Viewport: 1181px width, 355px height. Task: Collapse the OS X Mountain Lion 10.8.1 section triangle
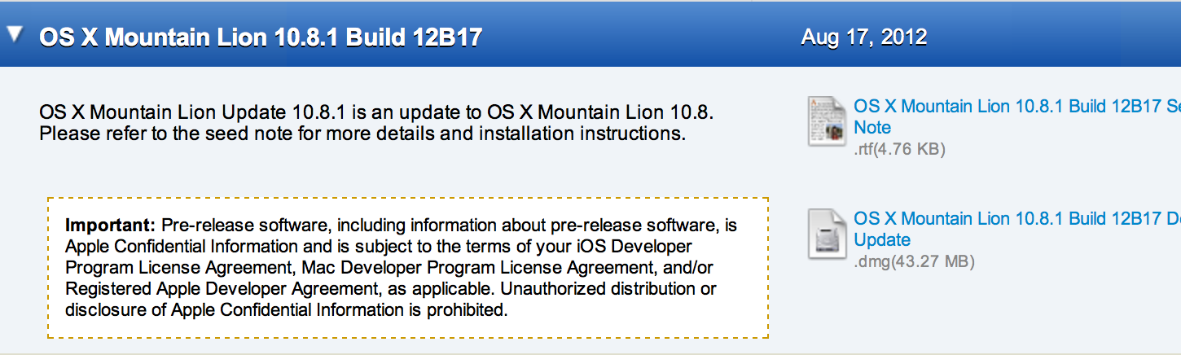tap(16, 36)
